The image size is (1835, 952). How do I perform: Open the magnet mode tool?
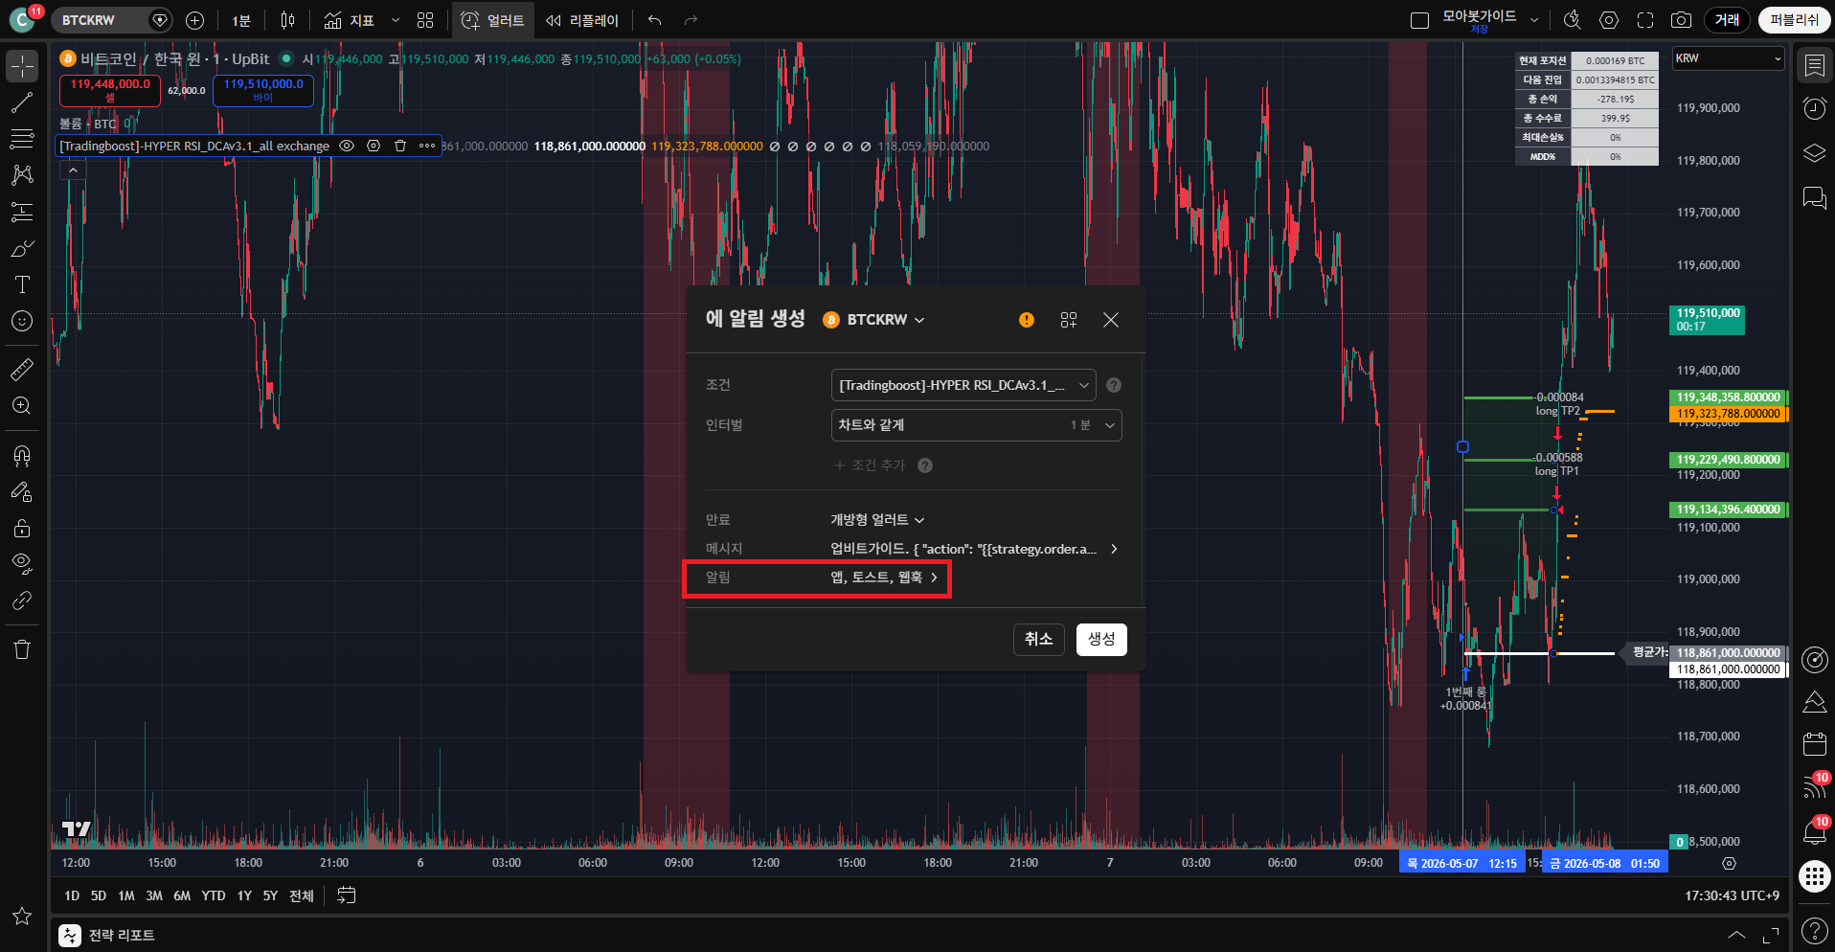click(x=22, y=456)
